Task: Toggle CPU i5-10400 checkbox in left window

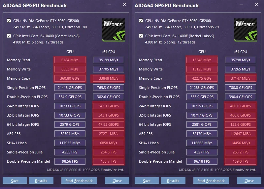Action: [9, 36]
